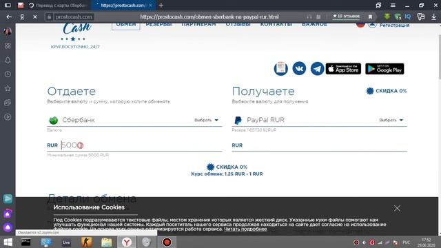Open the VK social page icon
This screenshot has width=441, height=248.
(x=299, y=68)
